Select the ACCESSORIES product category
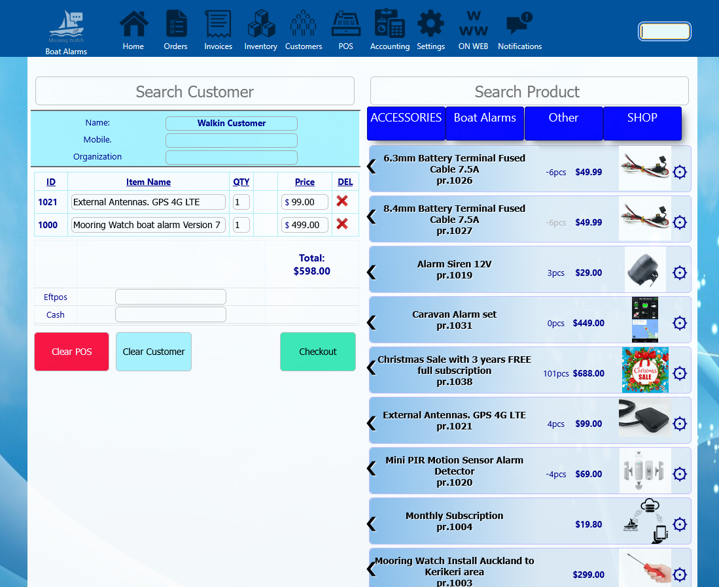 (406, 123)
